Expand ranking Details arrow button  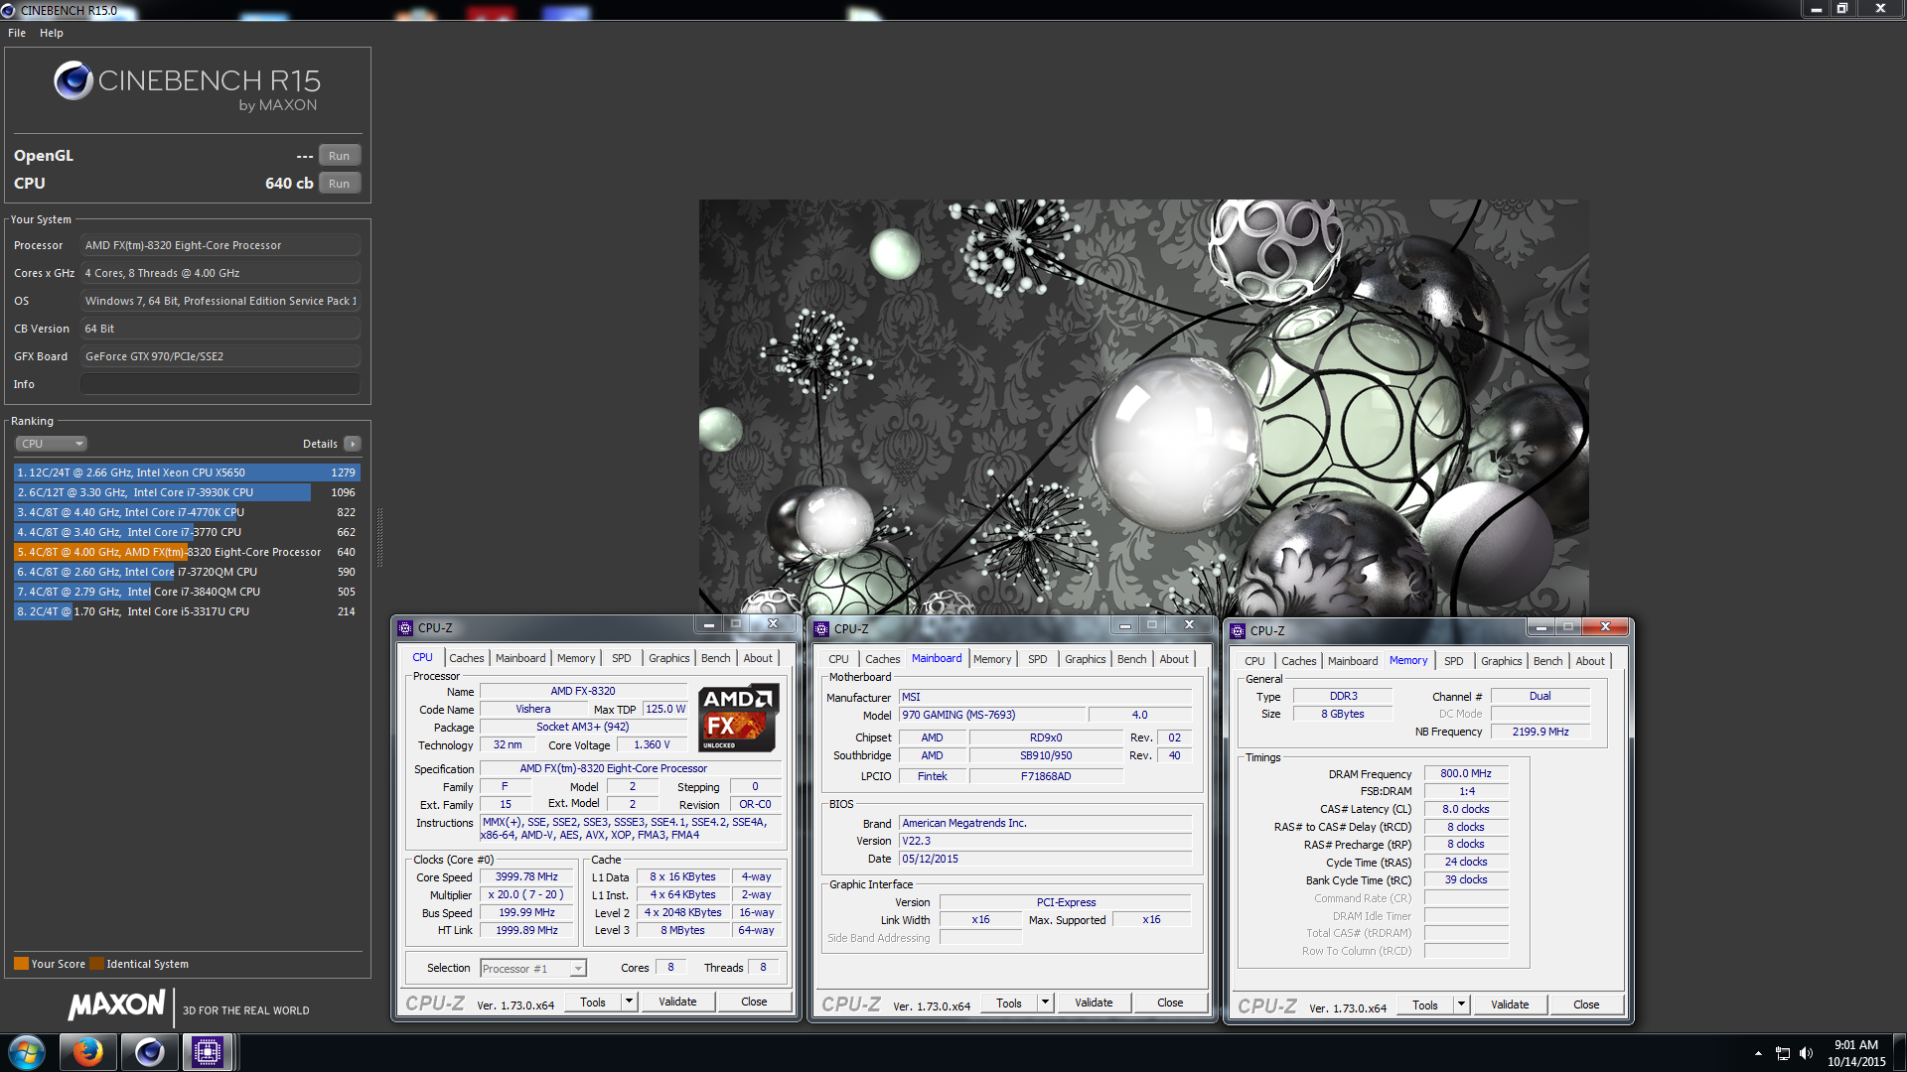[x=353, y=444]
